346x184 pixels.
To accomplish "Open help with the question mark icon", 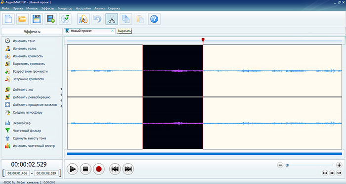I will pyautogui.click(x=154, y=19).
